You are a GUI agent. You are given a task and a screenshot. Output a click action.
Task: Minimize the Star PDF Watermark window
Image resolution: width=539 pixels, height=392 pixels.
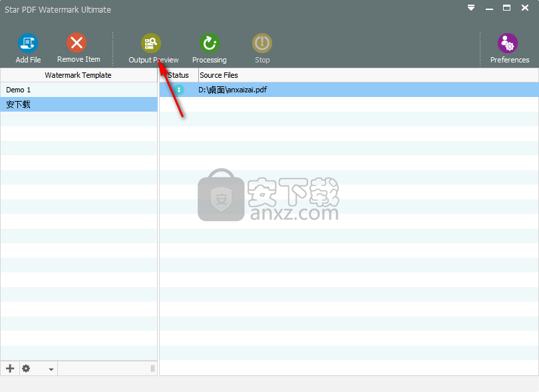click(x=489, y=8)
